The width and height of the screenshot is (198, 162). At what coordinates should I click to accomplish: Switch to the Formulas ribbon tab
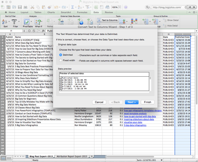click(82, 12)
